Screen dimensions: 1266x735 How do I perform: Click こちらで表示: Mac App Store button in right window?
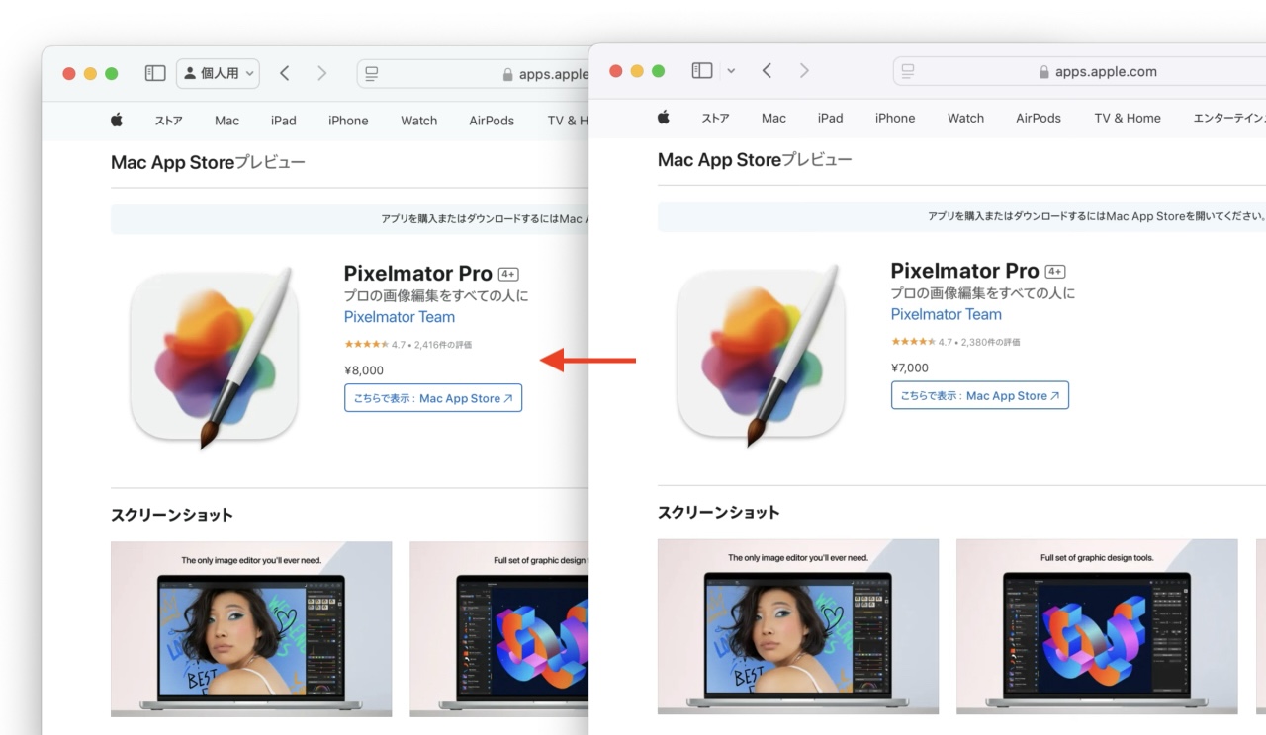click(x=980, y=395)
